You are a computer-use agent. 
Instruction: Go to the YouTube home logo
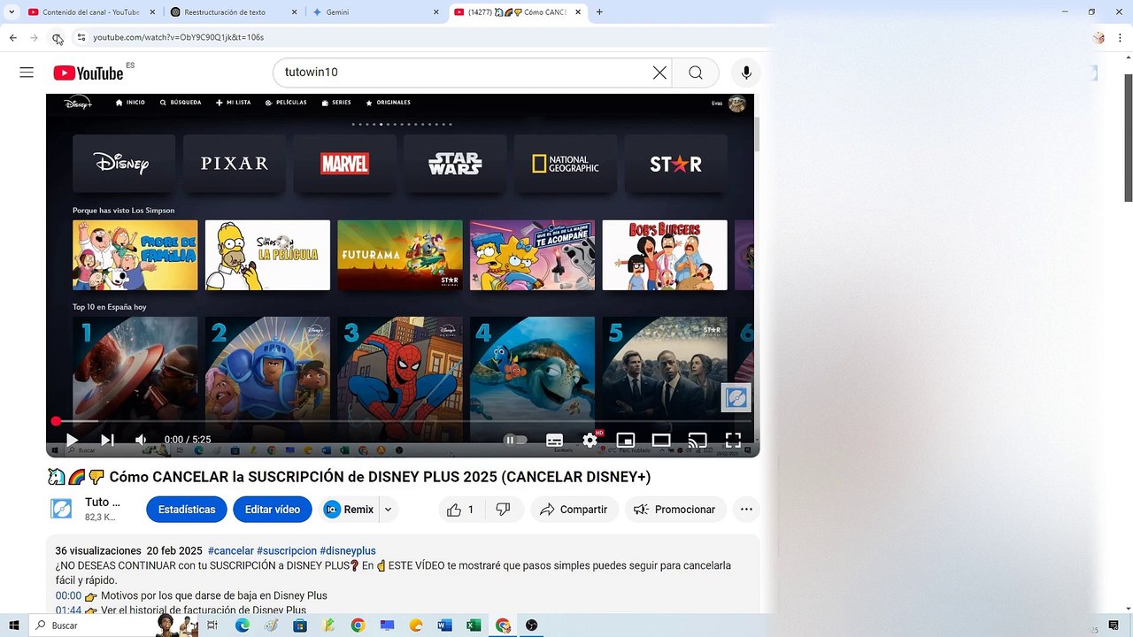pyautogui.click(x=88, y=73)
